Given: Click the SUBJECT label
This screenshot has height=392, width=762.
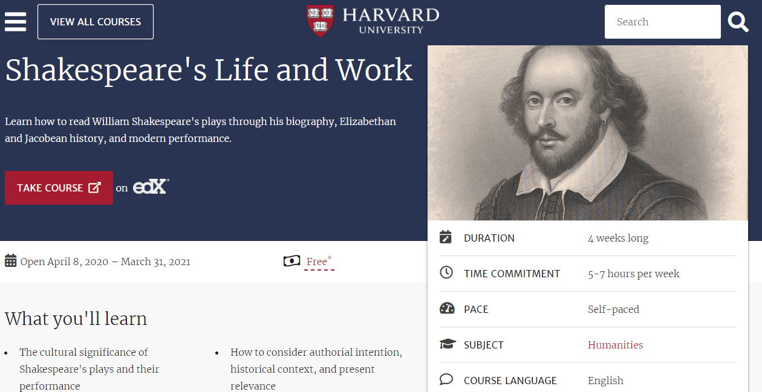Looking at the screenshot, I should coord(484,345).
